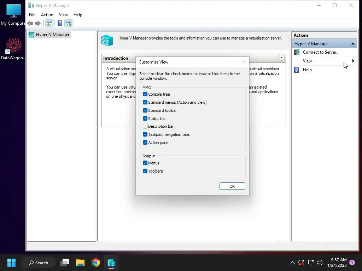The height and width of the screenshot is (271, 362).
Task: Click the Introduction section heading
Action: [116, 58]
